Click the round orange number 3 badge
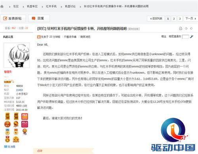 [x=8, y=124]
